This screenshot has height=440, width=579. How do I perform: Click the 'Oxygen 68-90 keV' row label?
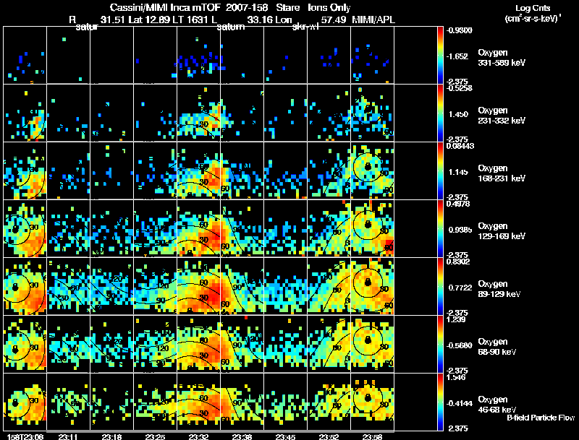coord(497,347)
